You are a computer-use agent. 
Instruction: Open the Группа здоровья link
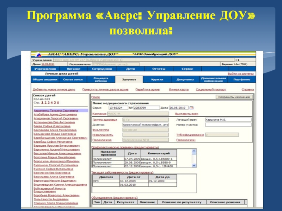point(105,120)
